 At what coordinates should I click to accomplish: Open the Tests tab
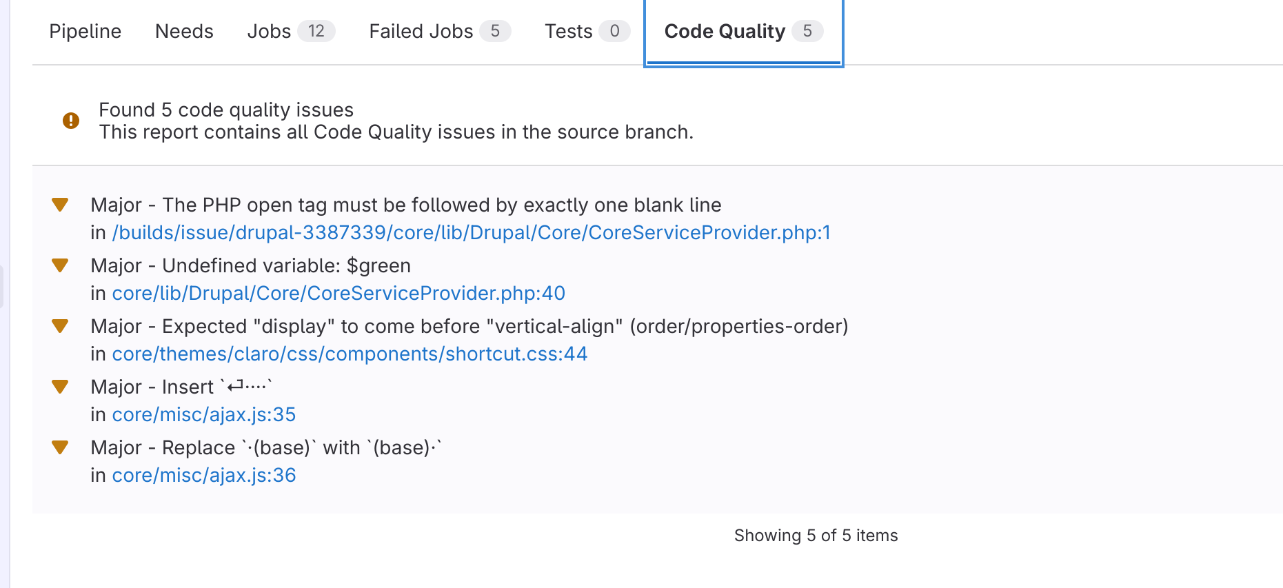[568, 31]
